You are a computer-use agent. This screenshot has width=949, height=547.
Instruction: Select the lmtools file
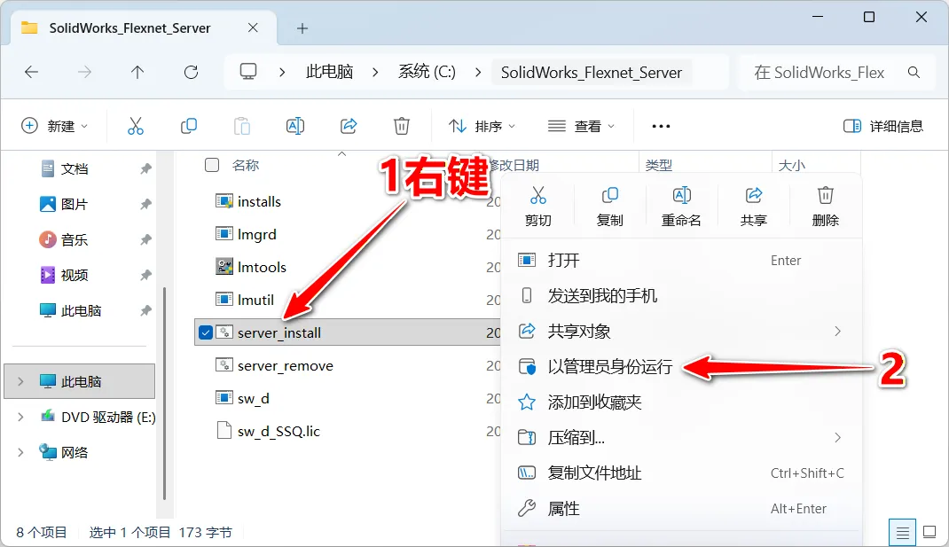(x=262, y=267)
